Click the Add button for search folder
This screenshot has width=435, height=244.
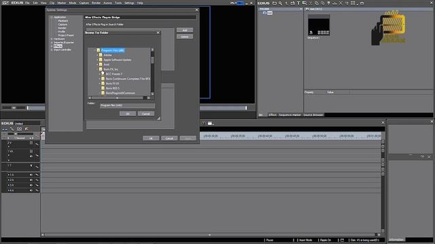pyautogui.click(x=185, y=30)
